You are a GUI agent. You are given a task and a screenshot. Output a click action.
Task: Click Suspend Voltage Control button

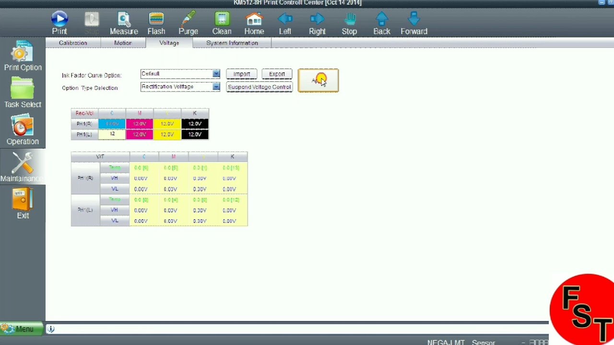click(259, 87)
